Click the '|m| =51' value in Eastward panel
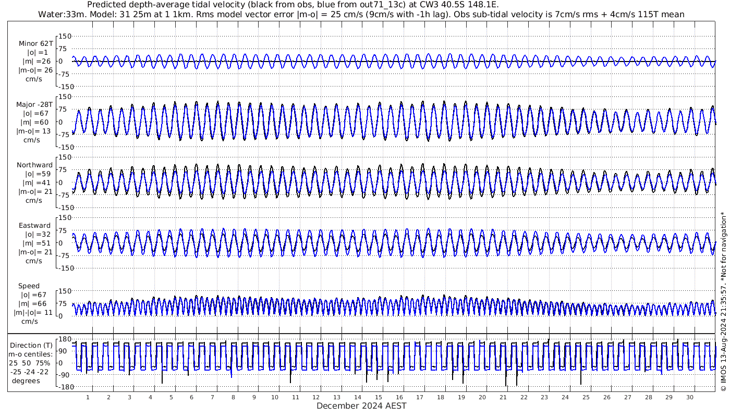The width and height of the screenshot is (730, 417). [38, 243]
